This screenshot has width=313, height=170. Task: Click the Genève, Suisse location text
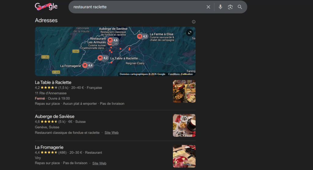point(47,127)
